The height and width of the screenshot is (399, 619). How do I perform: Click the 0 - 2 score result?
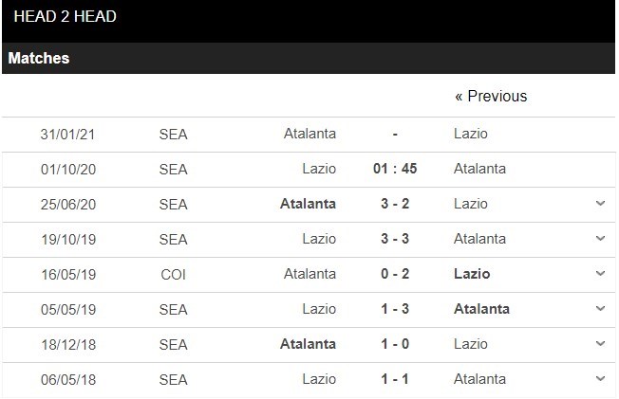pos(395,274)
